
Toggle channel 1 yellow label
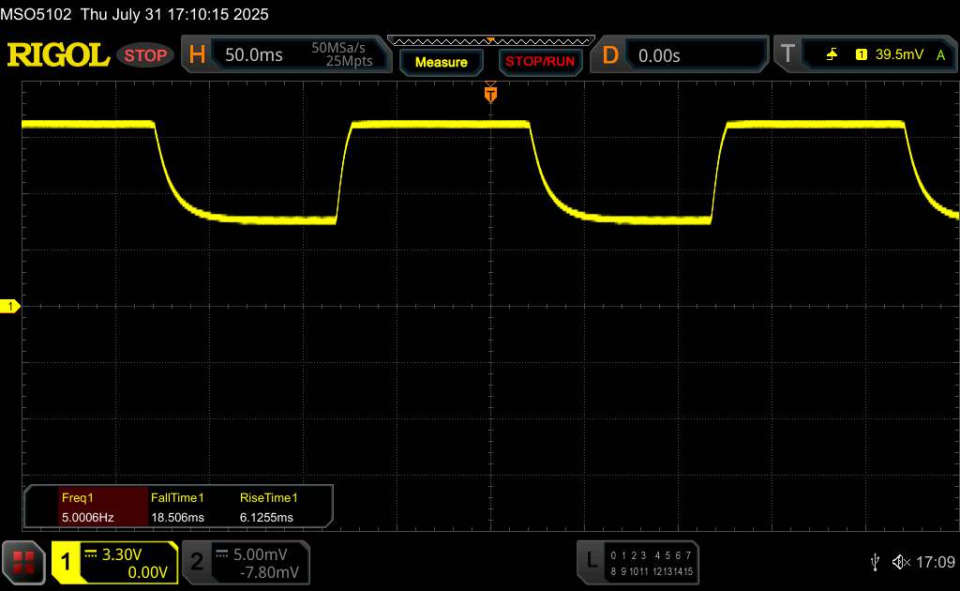pyautogui.click(x=66, y=562)
